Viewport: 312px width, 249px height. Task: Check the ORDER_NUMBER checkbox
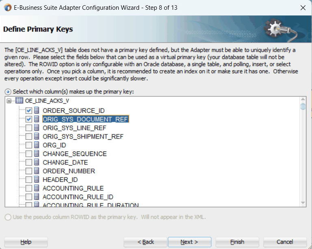click(29, 171)
